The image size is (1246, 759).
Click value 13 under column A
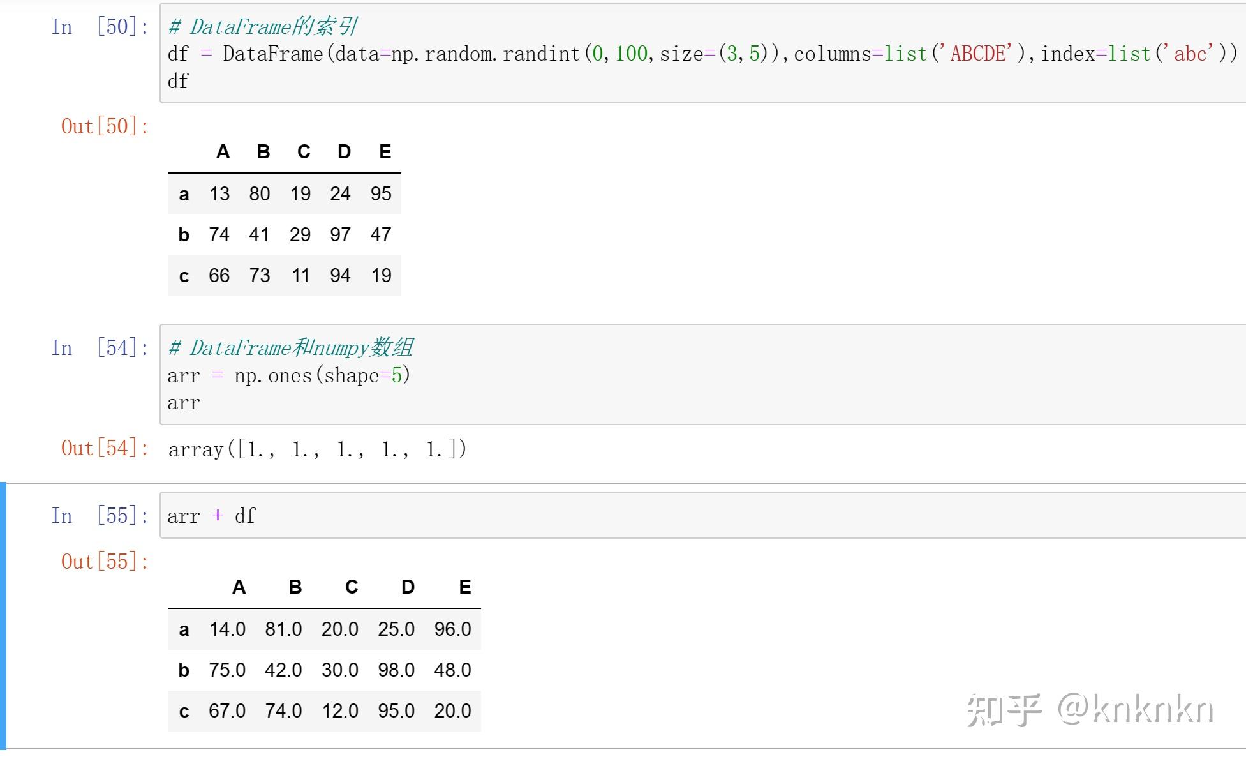pos(219,193)
